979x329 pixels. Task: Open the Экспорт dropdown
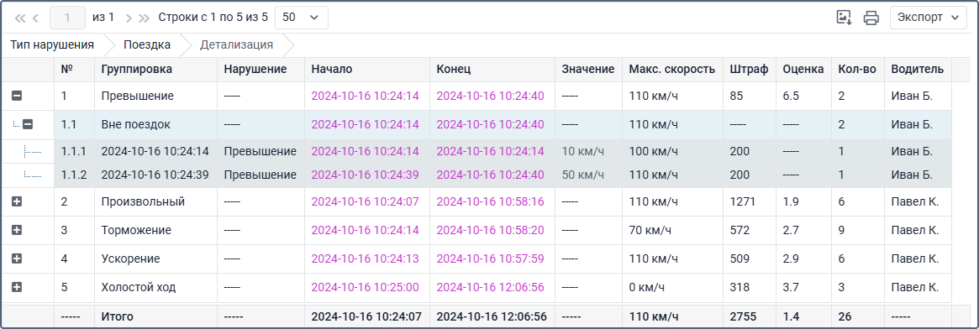[928, 18]
